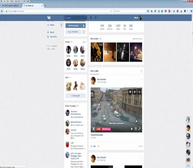Search posts using the magnifier icon

[x=141, y=71]
